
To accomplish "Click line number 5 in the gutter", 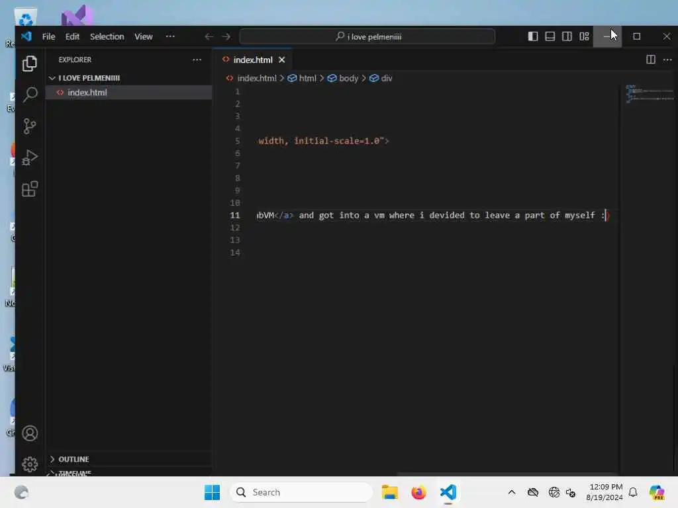I will tap(238, 141).
